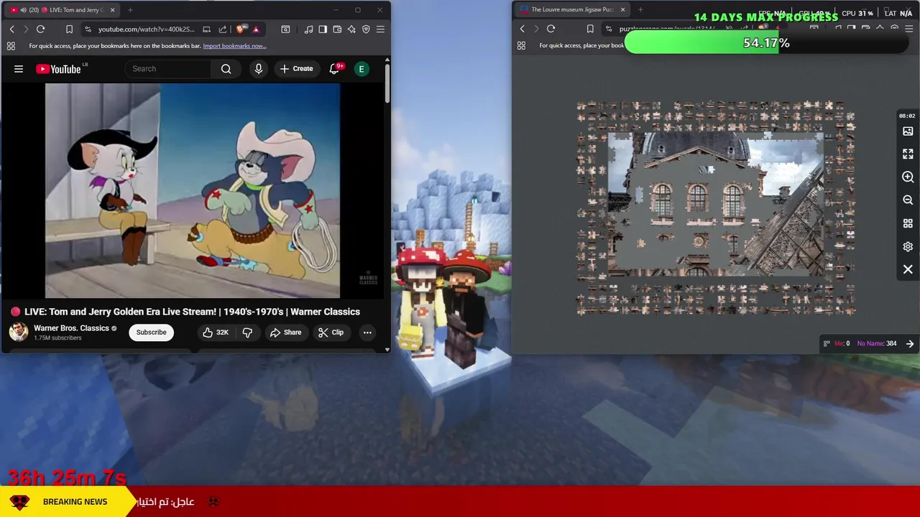Open the music playlist icon in browser toolbar

(x=308, y=29)
